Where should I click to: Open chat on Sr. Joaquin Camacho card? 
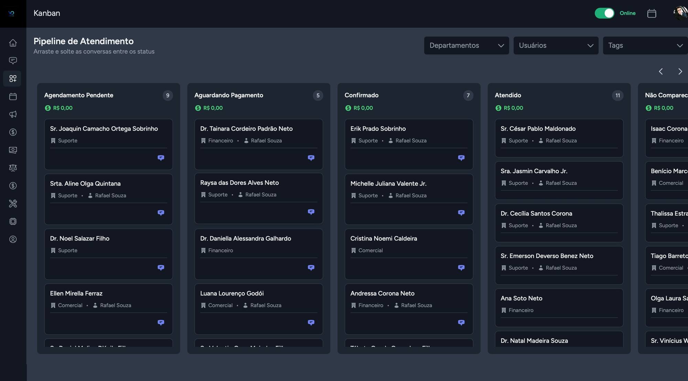(x=161, y=158)
